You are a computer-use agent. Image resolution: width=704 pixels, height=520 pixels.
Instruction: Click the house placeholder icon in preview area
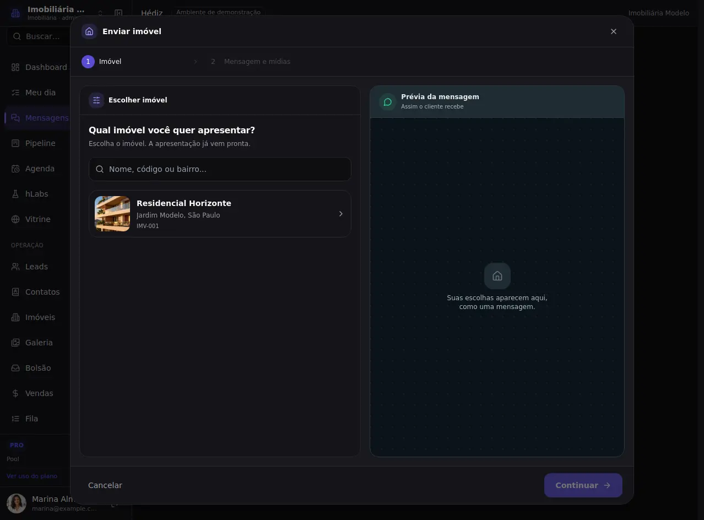(497, 276)
